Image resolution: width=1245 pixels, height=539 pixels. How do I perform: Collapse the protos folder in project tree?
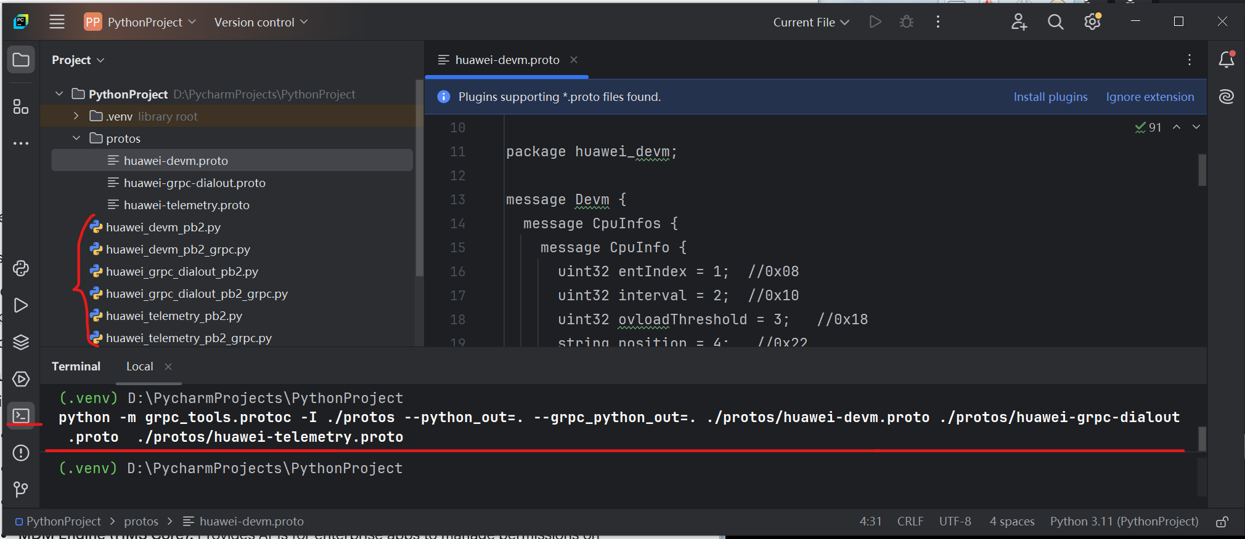click(x=76, y=138)
